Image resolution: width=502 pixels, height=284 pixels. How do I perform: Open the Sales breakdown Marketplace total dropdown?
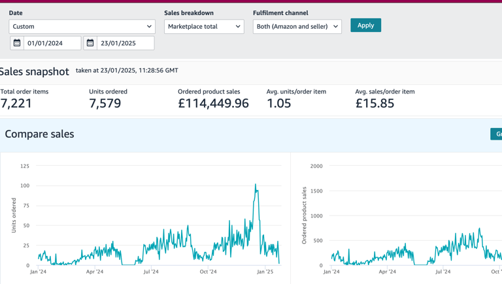(204, 27)
